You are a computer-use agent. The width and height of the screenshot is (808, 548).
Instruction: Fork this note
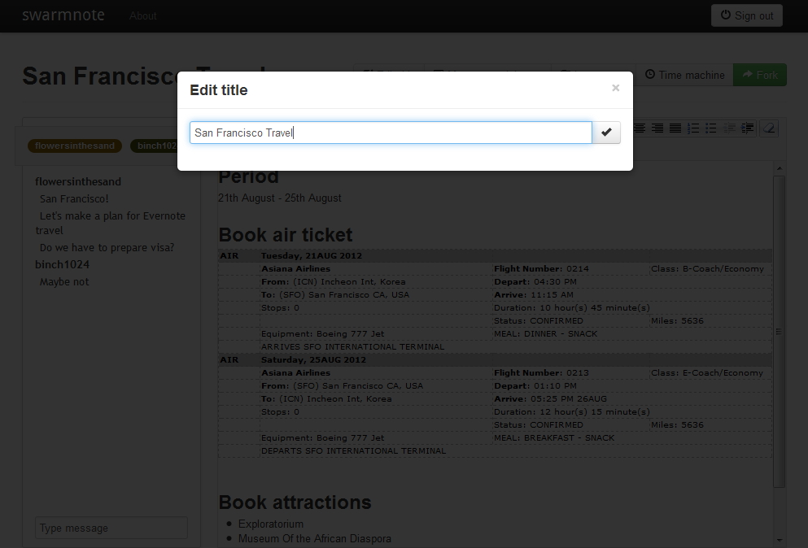click(759, 75)
